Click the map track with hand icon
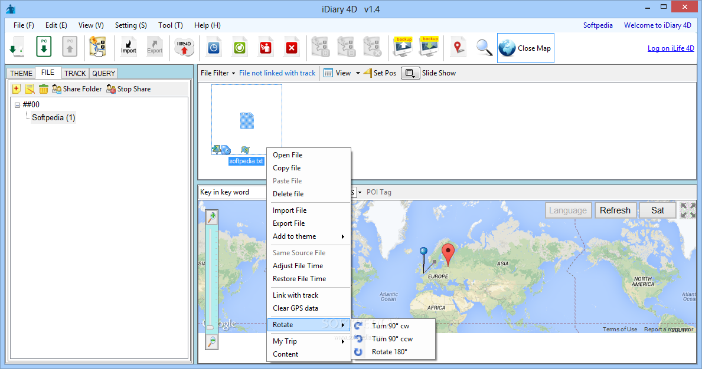Viewport: 702px width, 369px height. coord(97,47)
